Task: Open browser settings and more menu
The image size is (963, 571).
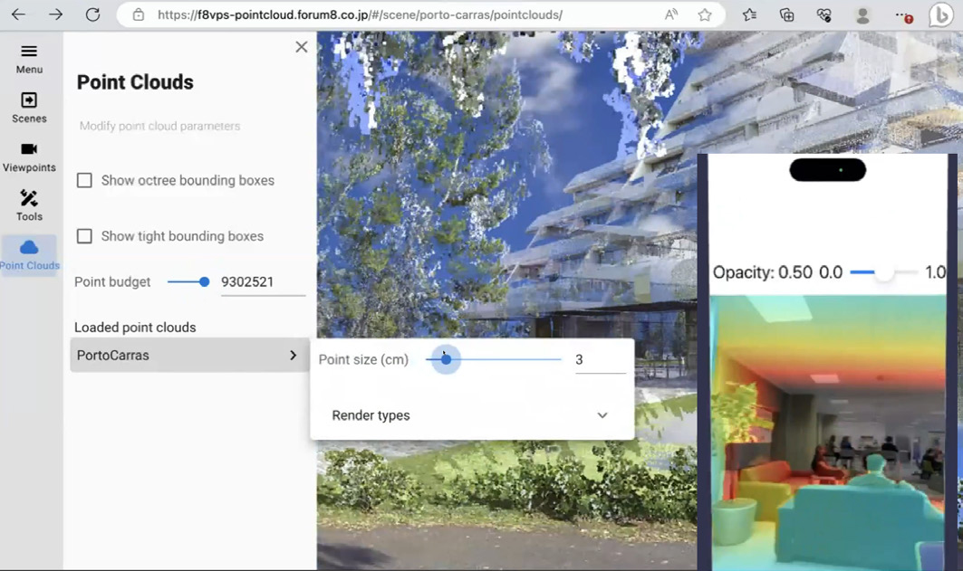Action: 901,15
